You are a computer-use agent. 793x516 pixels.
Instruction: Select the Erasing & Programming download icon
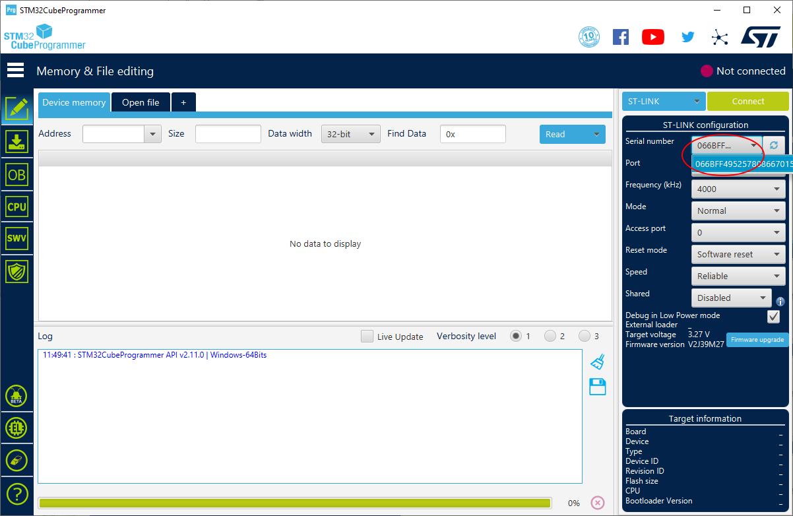click(16, 141)
